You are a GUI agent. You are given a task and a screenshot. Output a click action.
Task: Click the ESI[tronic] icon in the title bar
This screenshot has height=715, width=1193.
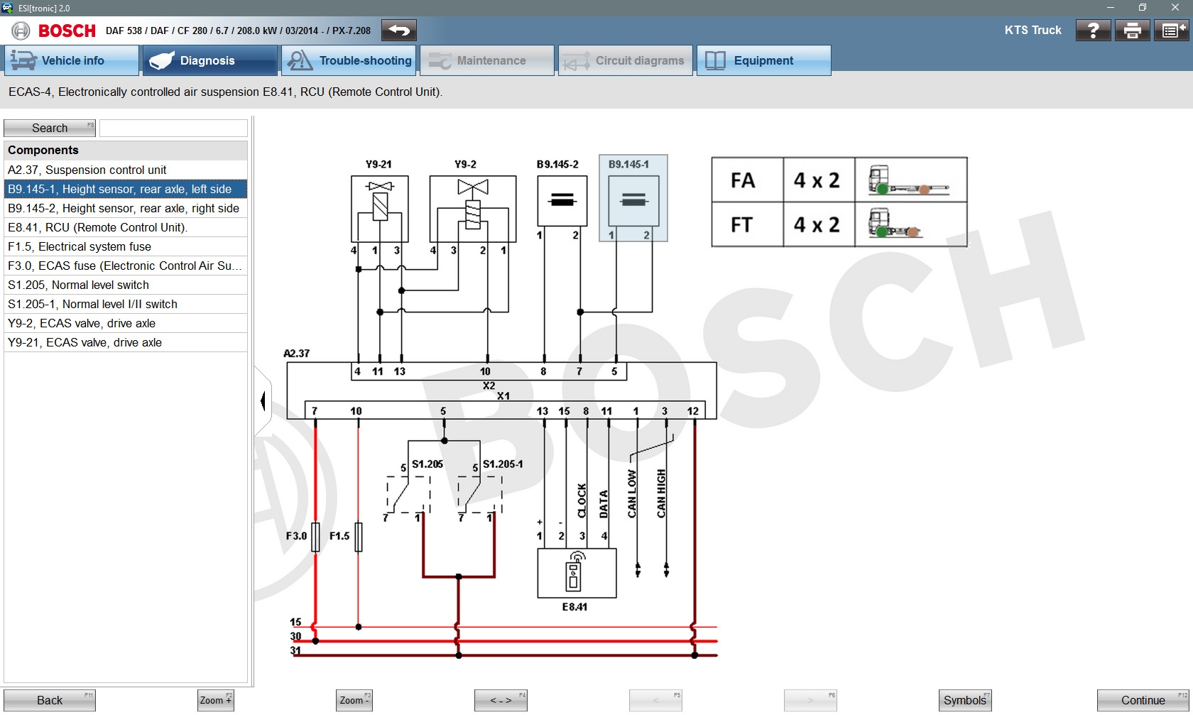pos(9,8)
